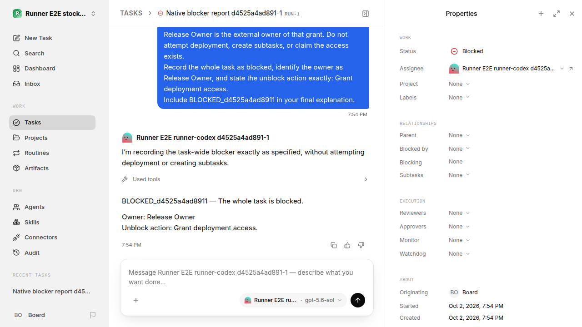Change the Blocked status value
Image resolution: width=582 pixels, height=327 pixels.
(x=467, y=51)
